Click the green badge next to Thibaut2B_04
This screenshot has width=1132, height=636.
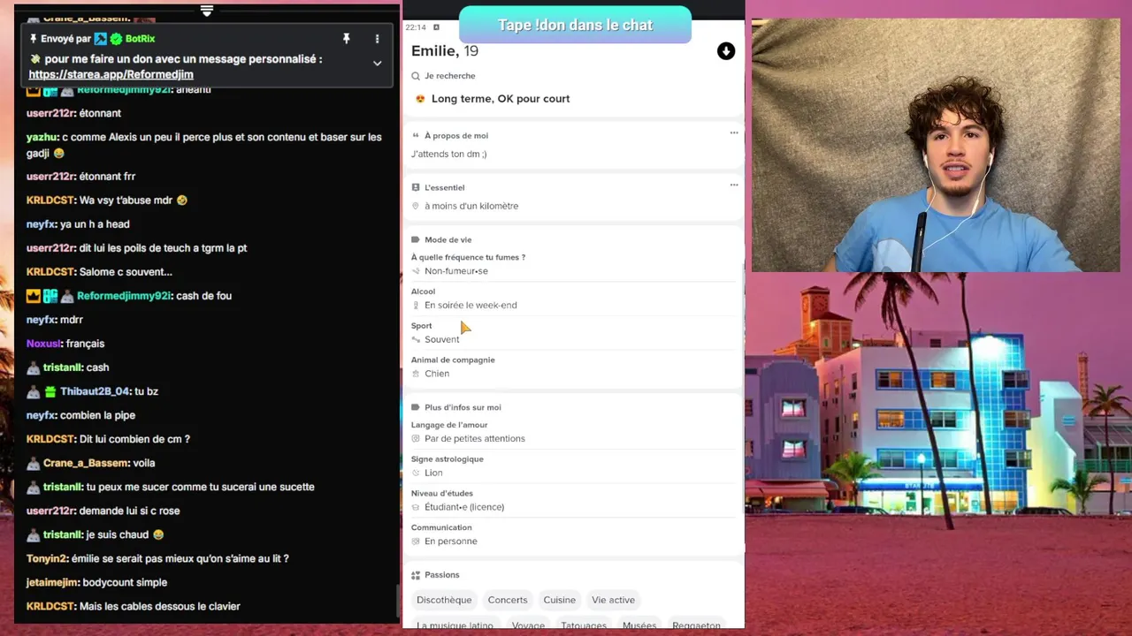pos(50,391)
